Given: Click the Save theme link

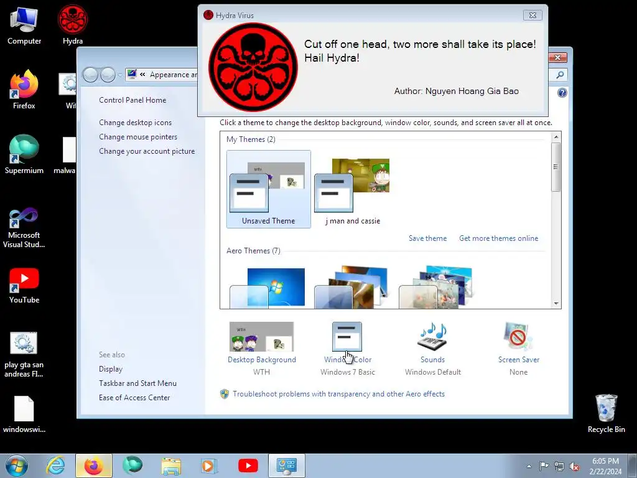Looking at the screenshot, I should tap(427, 238).
